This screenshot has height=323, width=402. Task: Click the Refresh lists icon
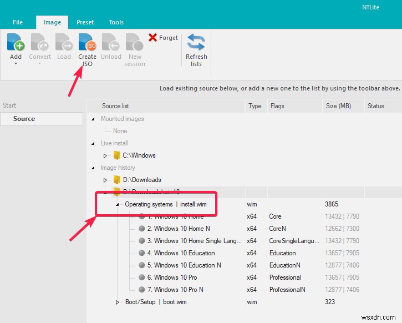tap(196, 42)
